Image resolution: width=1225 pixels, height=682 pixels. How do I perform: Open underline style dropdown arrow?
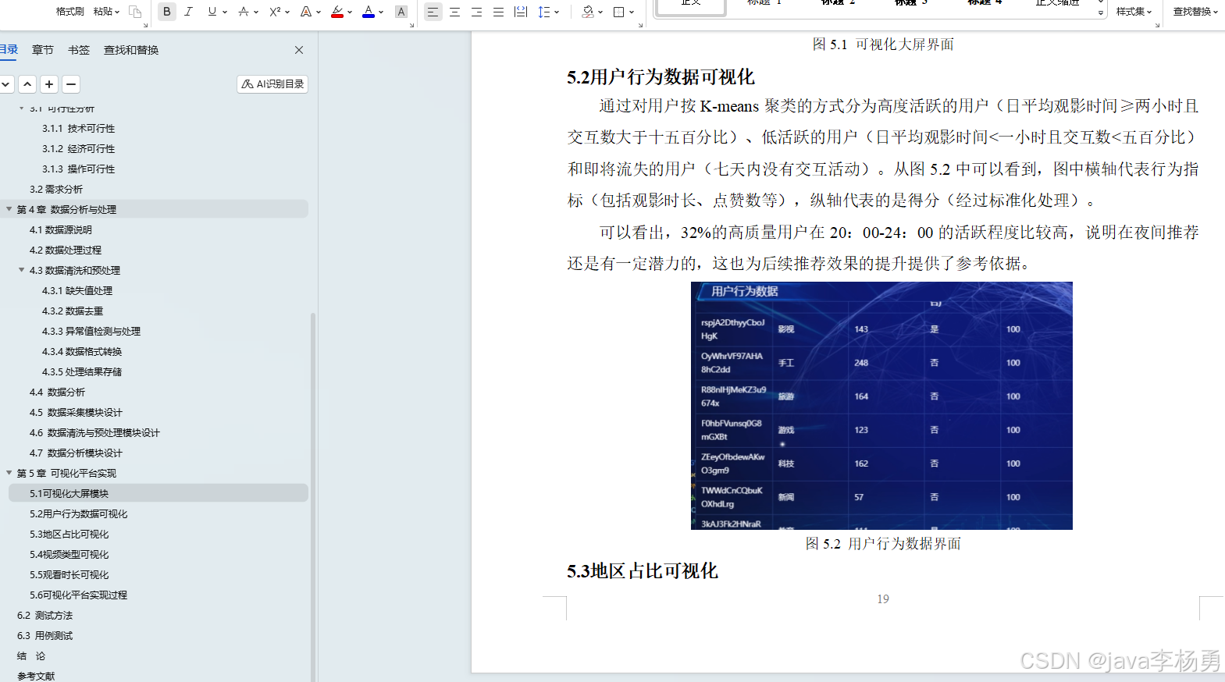(x=225, y=12)
